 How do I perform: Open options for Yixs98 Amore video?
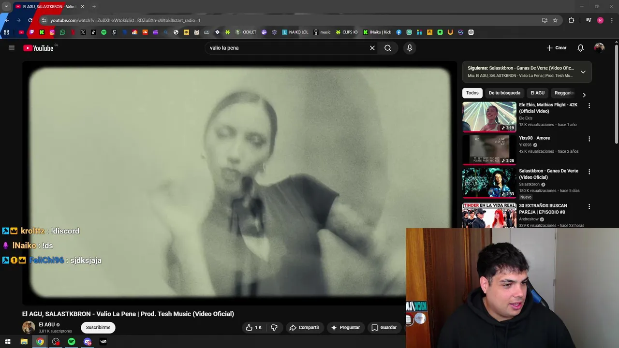(x=589, y=139)
